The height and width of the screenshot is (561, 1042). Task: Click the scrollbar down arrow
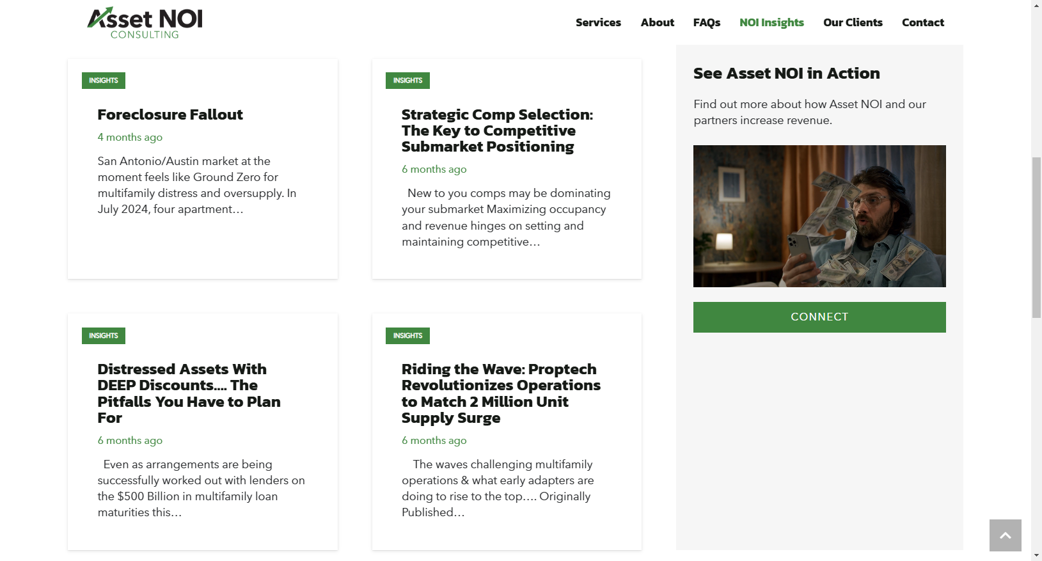(x=1036, y=556)
